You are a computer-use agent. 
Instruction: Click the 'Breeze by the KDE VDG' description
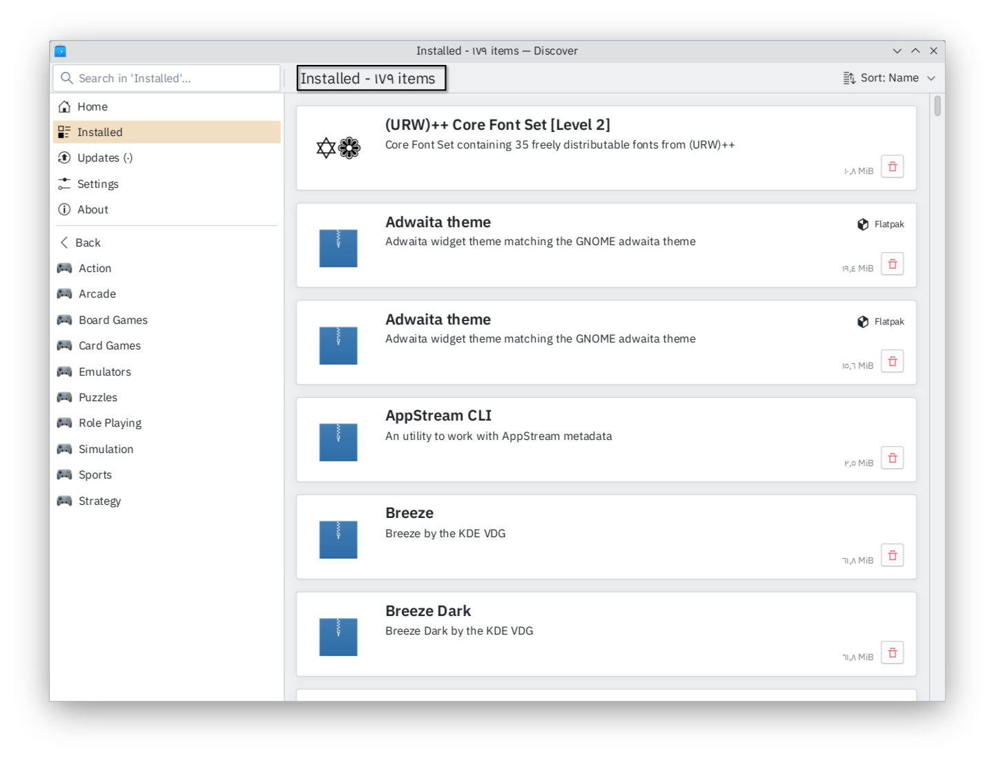tap(445, 533)
